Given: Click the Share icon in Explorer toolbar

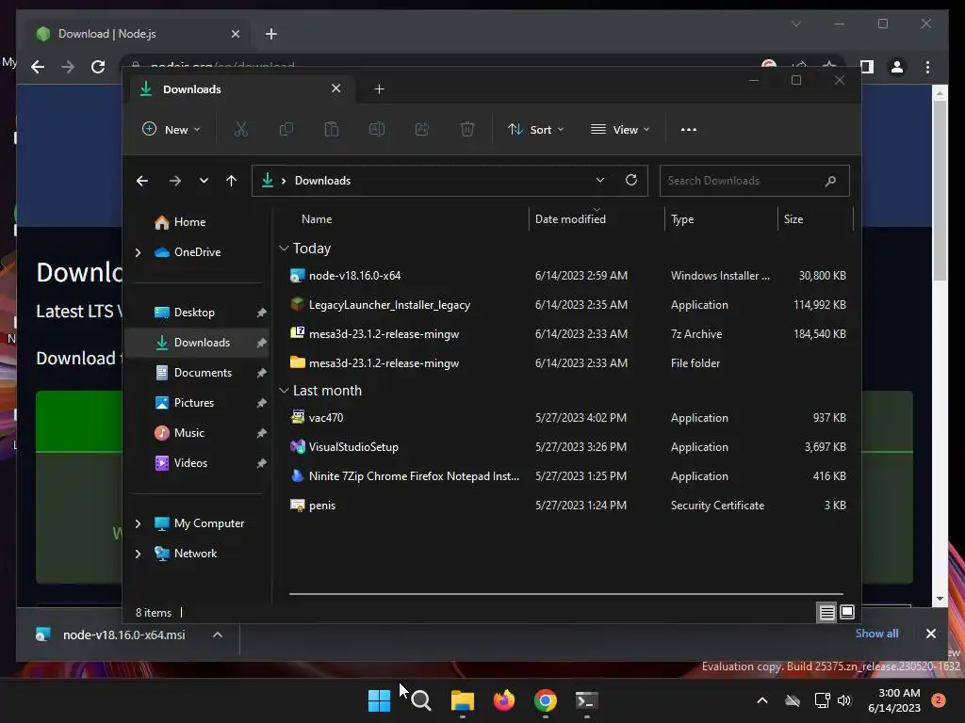Looking at the screenshot, I should pos(422,129).
